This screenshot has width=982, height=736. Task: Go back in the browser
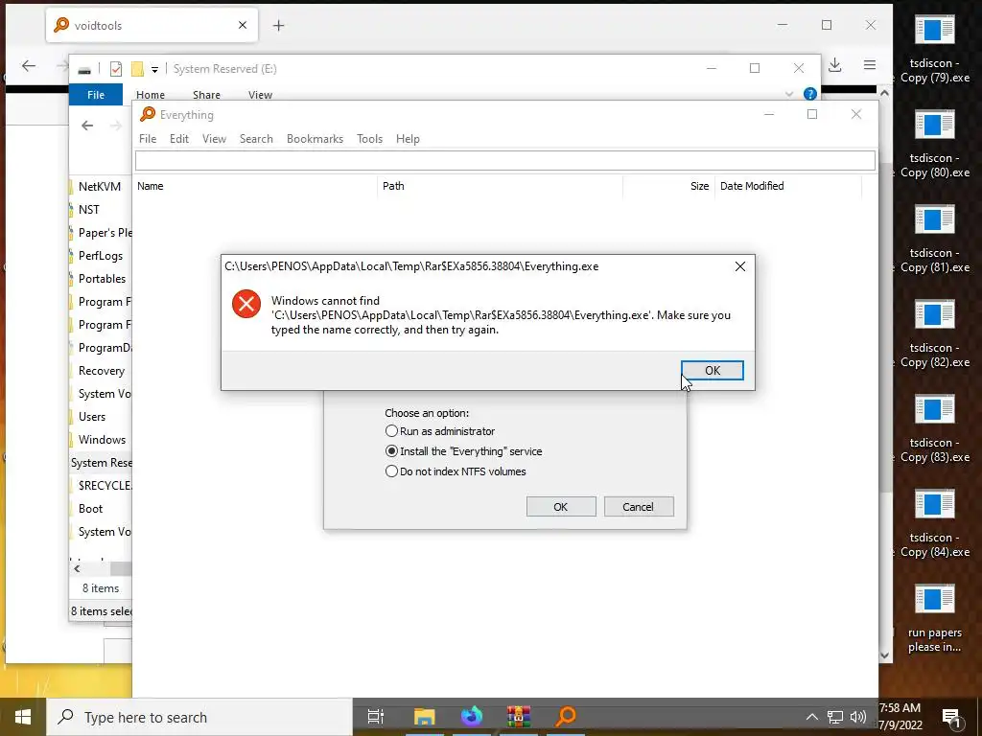pyautogui.click(x=28, y=66)
